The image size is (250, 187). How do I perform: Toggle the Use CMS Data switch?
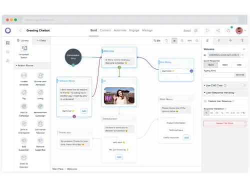pos(243,85)
